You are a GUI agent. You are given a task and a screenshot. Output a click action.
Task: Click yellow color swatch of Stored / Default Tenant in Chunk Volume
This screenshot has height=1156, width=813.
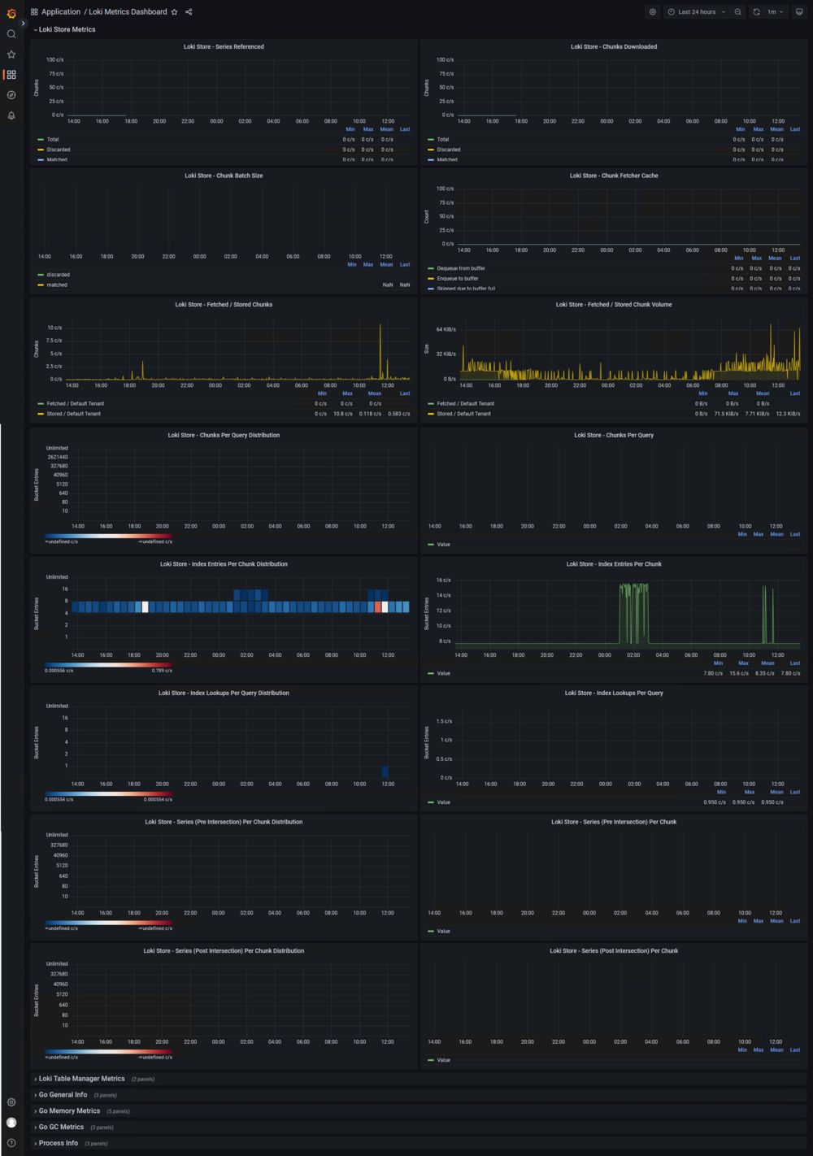[431, 414]
